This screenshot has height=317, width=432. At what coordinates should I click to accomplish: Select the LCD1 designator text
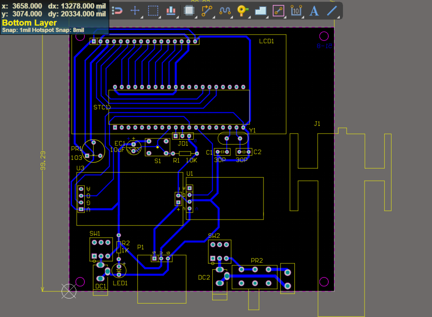(x=267, y=41)
